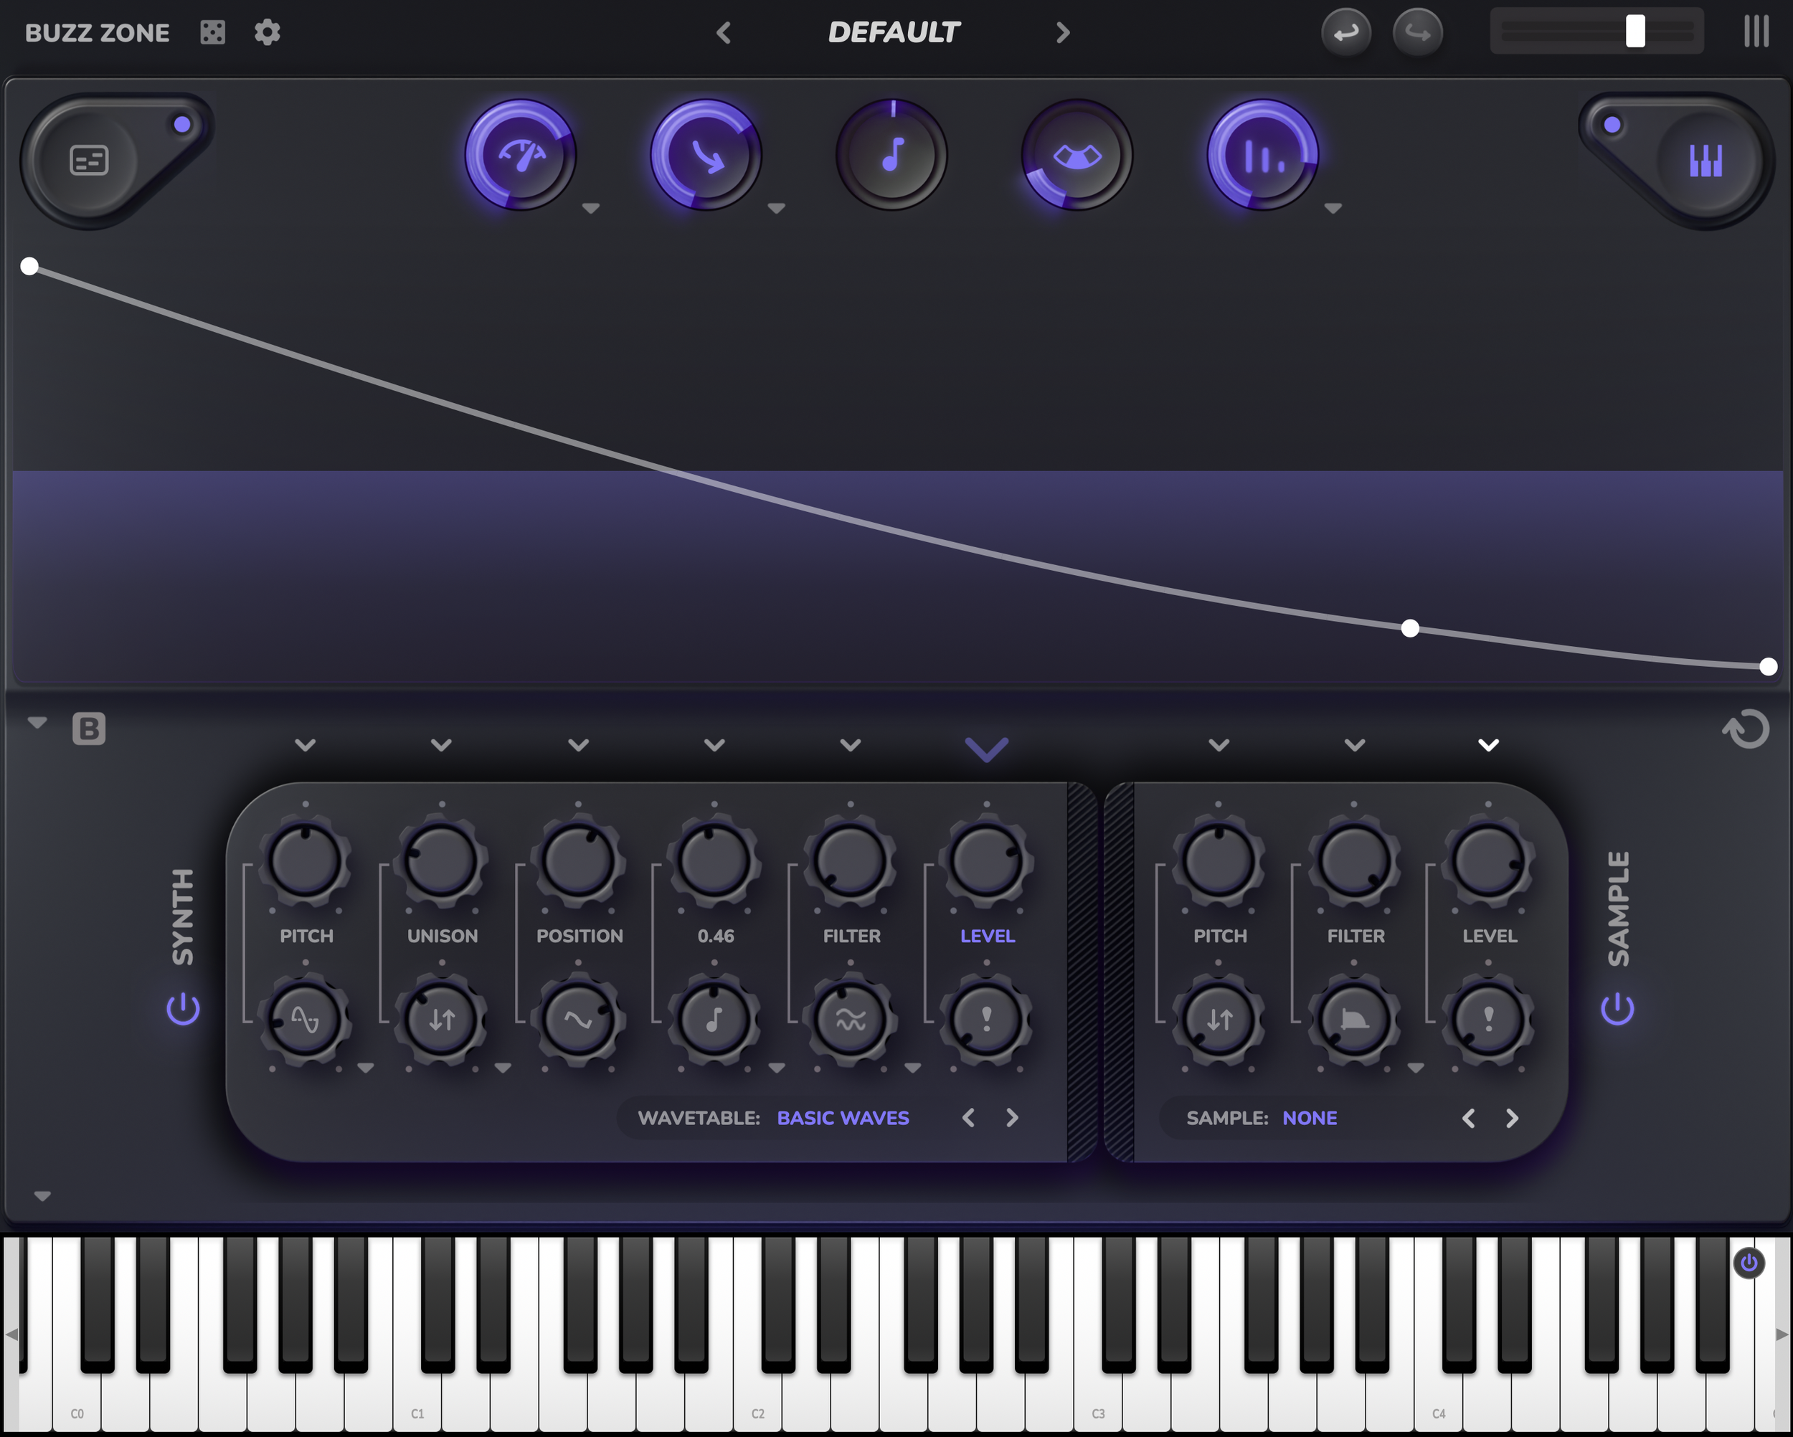Toggle the SYNTH power button
Screen dimensions: 1793x1437
coord(183,1009)
